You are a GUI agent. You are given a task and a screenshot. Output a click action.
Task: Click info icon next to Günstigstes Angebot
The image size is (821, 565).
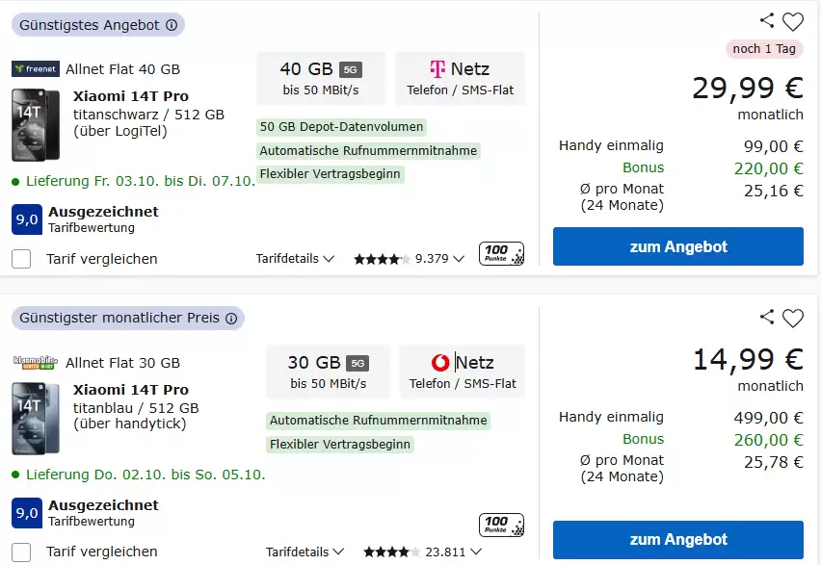172,26
